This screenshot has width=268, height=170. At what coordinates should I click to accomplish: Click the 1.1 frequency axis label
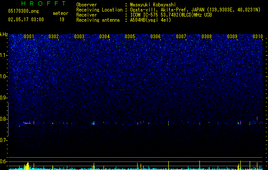point(3,55)
